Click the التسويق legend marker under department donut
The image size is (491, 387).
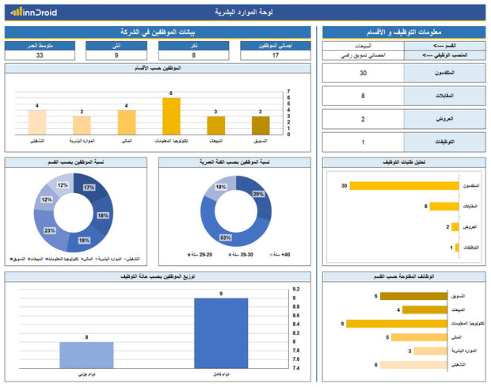(x=12, y=259)
